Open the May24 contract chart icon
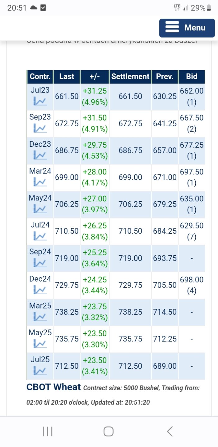This screenshot has width=218, height=447. (x=40, y=209)
